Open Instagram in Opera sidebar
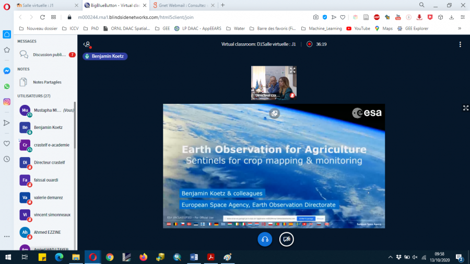470x264 pixels. click(x=7, y=102)
